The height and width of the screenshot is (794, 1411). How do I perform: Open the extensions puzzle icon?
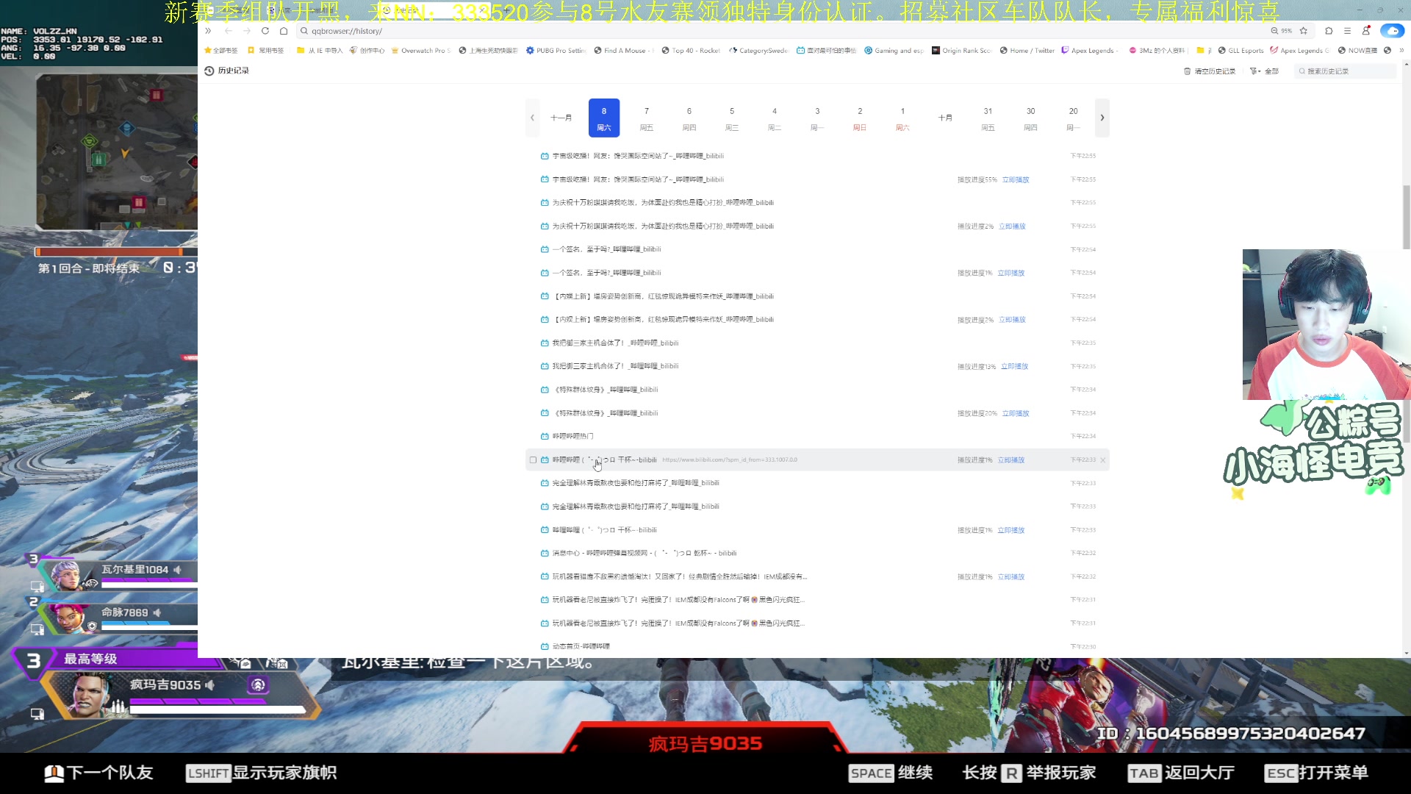tap(1329, 31)
